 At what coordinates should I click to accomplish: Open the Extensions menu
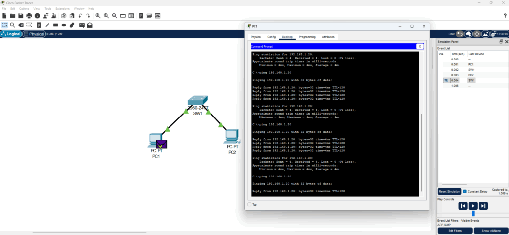click(x=62, y=9)
